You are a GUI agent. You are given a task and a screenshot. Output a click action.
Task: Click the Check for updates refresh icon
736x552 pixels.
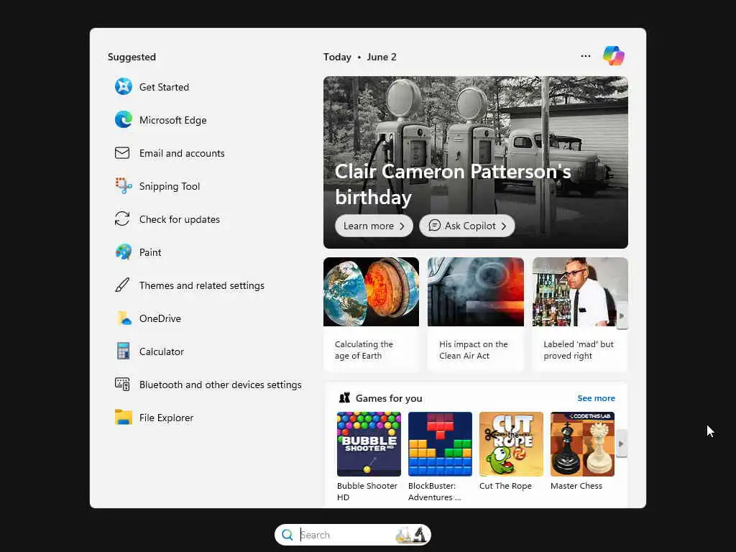click(x=122, y=218)
